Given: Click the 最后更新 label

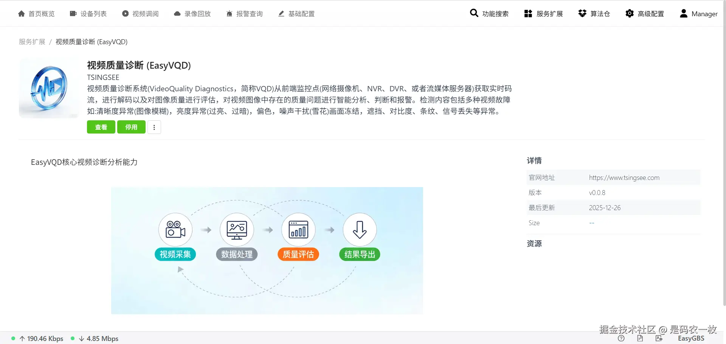Looking at the screenshot, I should point(541,208).
